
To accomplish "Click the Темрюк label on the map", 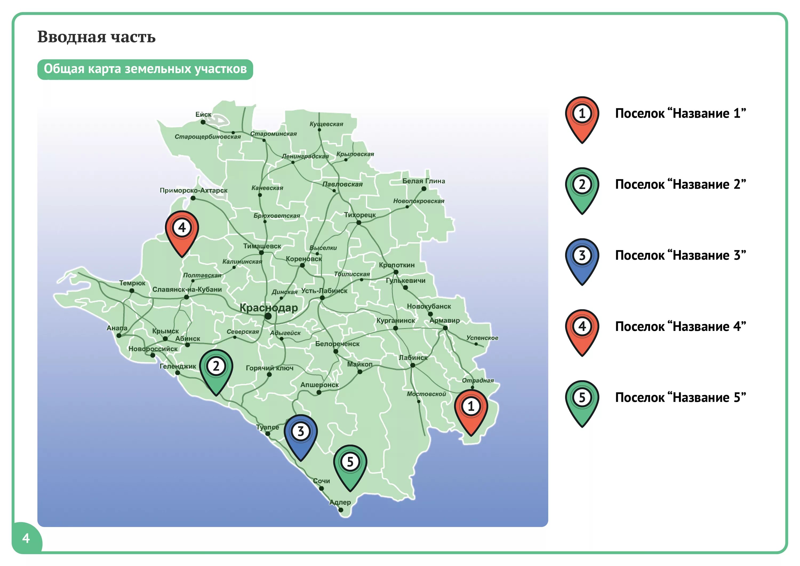I will [133, 283].
